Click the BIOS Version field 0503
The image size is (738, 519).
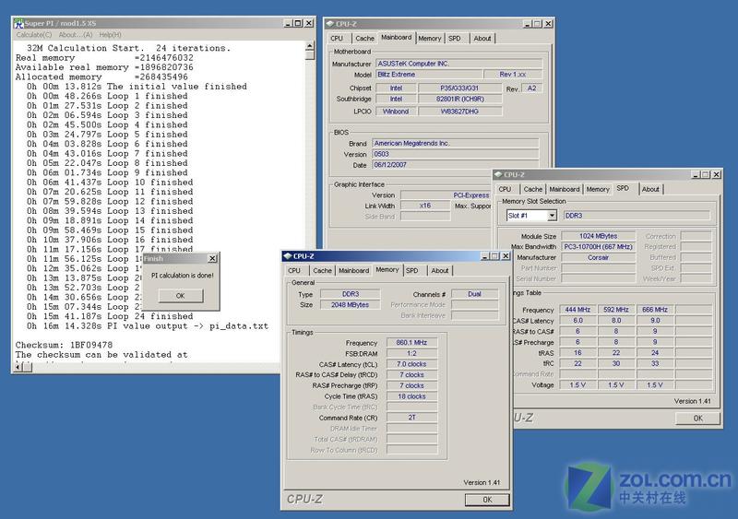coord(455,154)
